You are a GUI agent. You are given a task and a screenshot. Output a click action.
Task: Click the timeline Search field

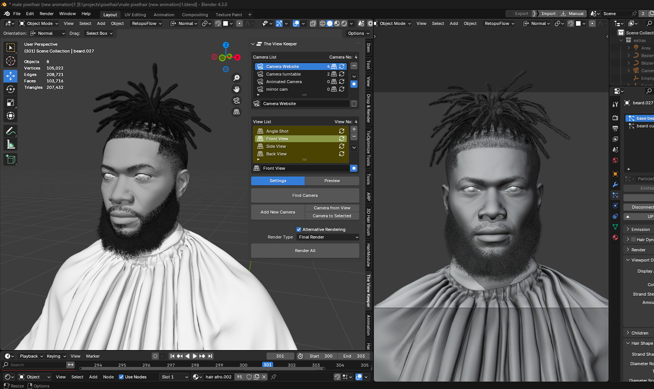pos(34,365)
